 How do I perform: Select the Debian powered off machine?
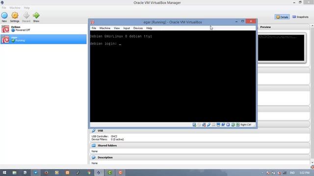[x=44, y=29]
